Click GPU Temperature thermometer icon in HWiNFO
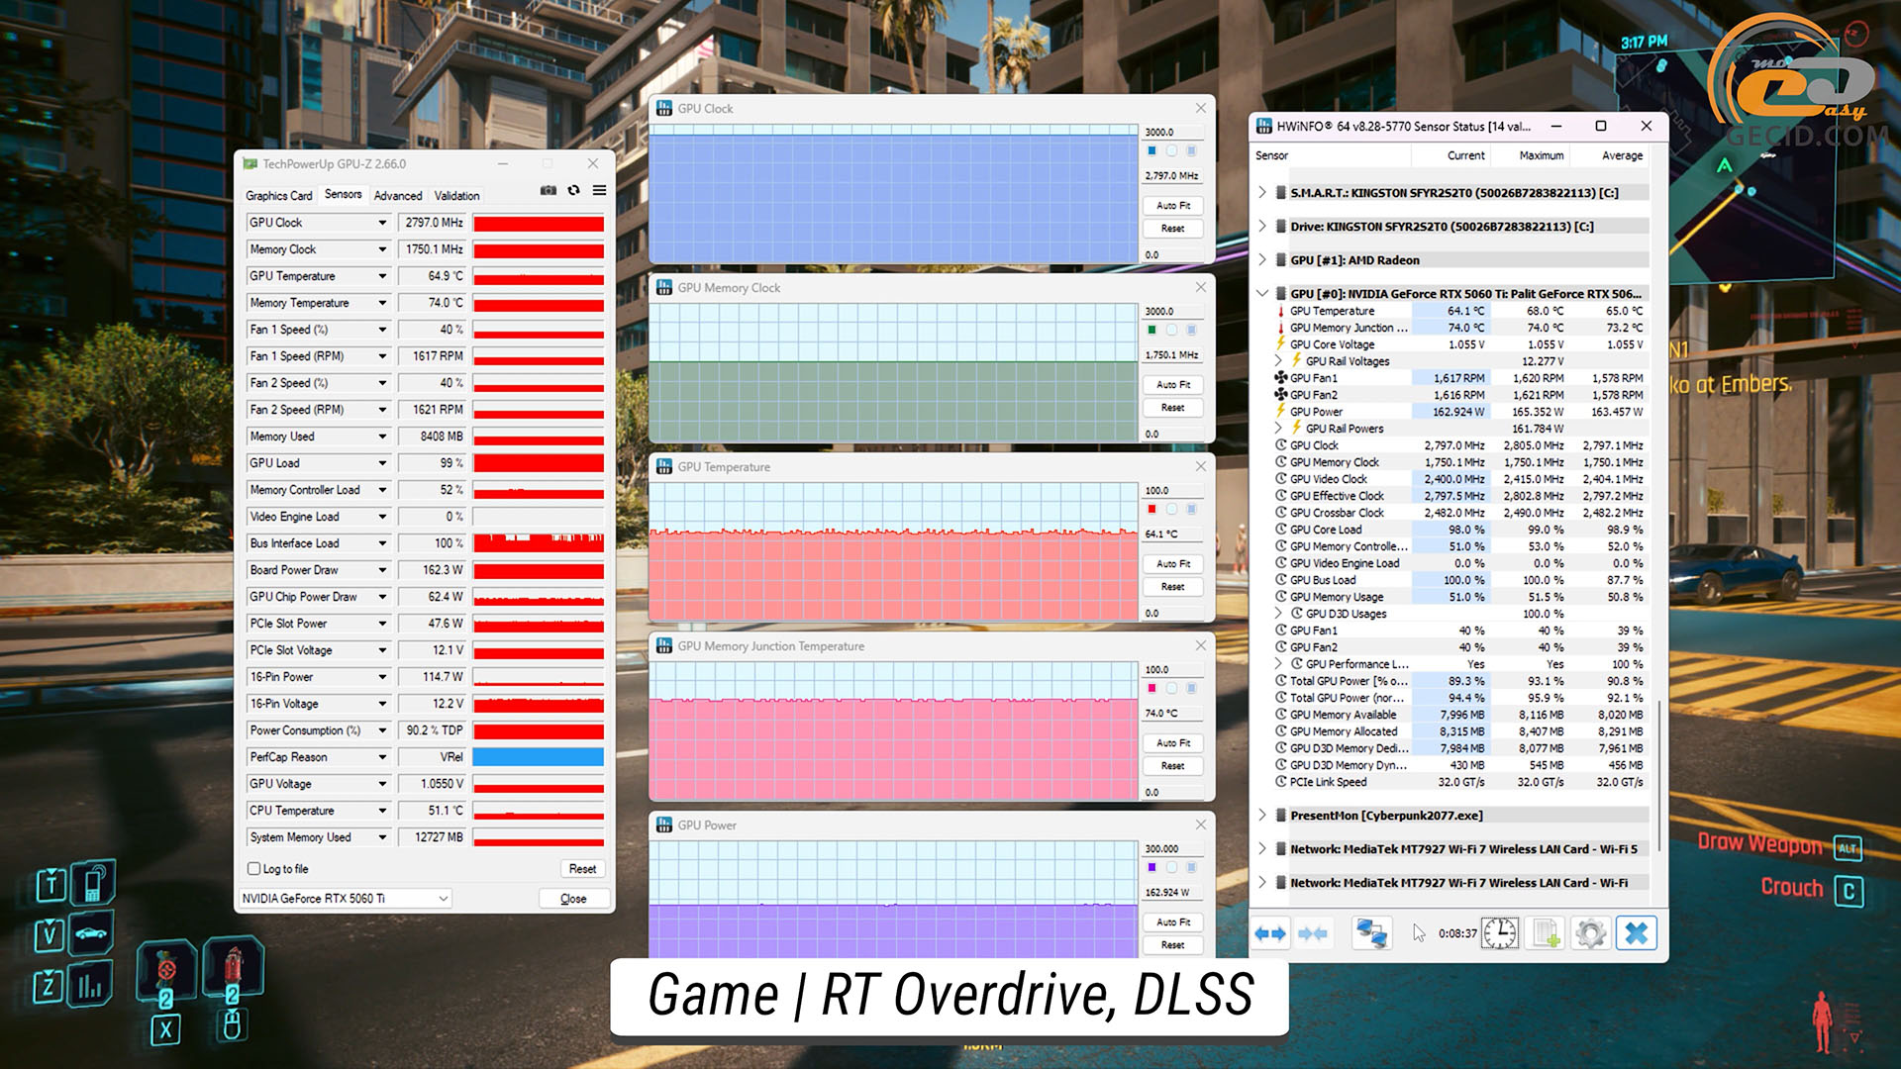Screen dimensions: 1901x1069 (x=1280, y=311)
